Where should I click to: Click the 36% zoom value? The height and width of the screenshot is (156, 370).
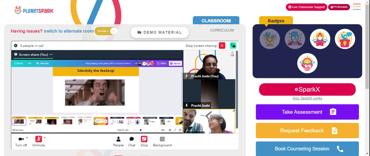click(163, 130)
